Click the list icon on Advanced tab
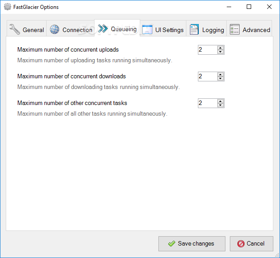280x258 pixels. point(235,29)
